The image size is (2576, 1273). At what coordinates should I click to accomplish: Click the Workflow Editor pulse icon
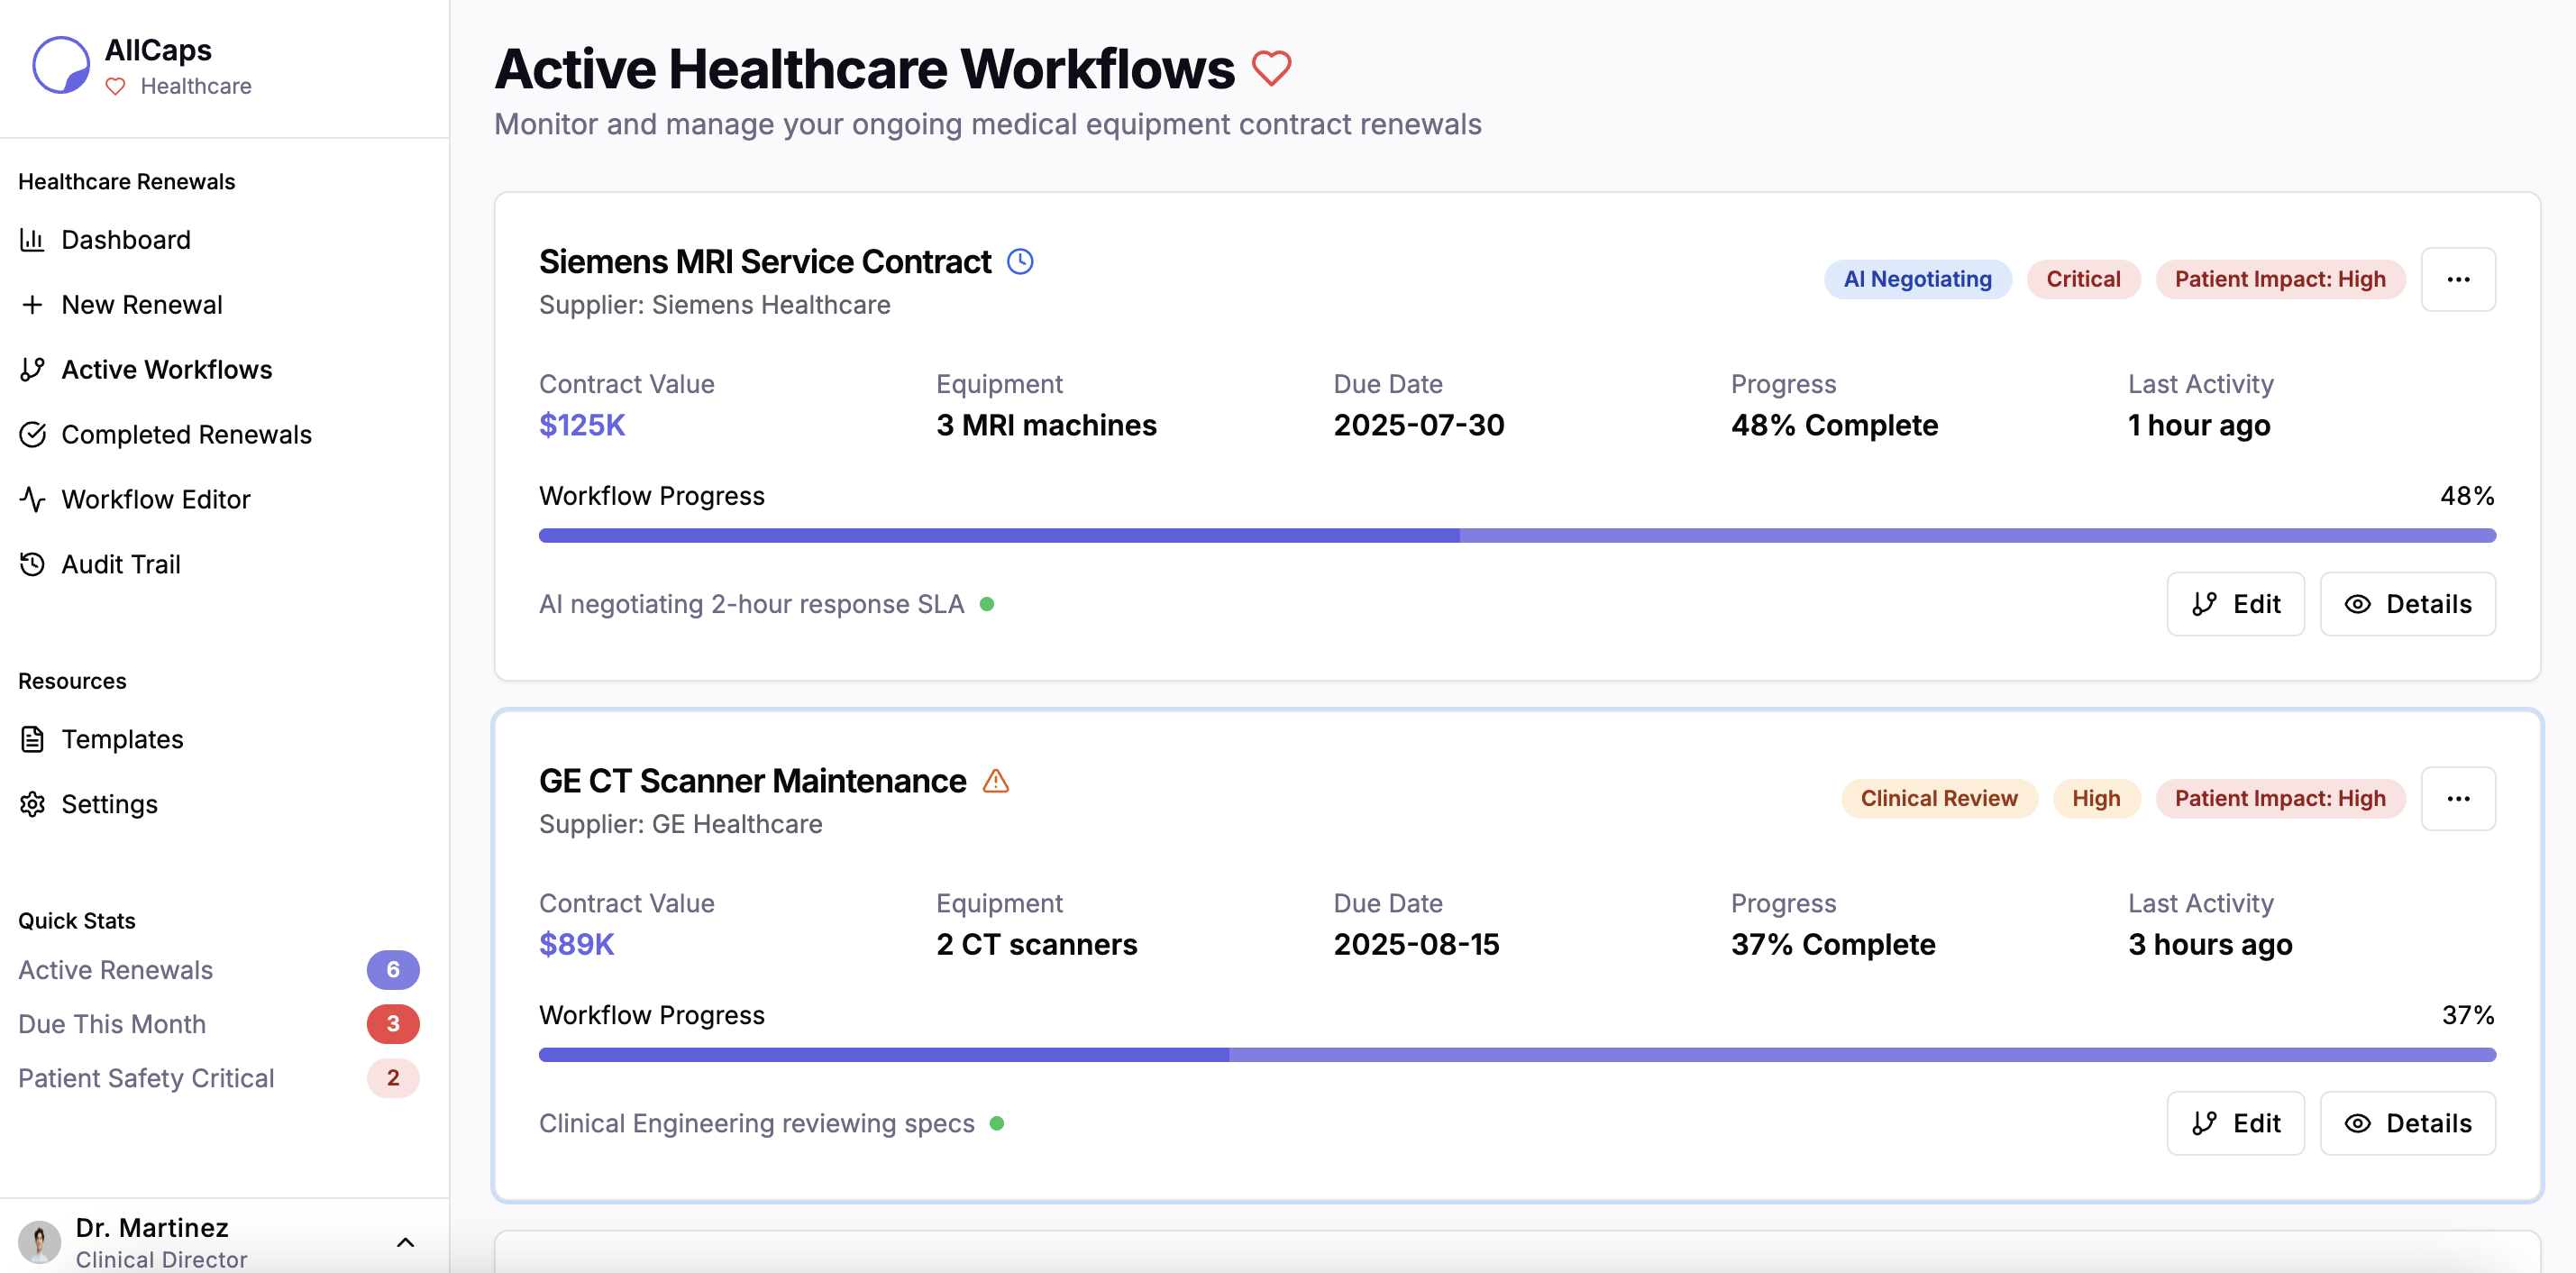pos(32,499)
